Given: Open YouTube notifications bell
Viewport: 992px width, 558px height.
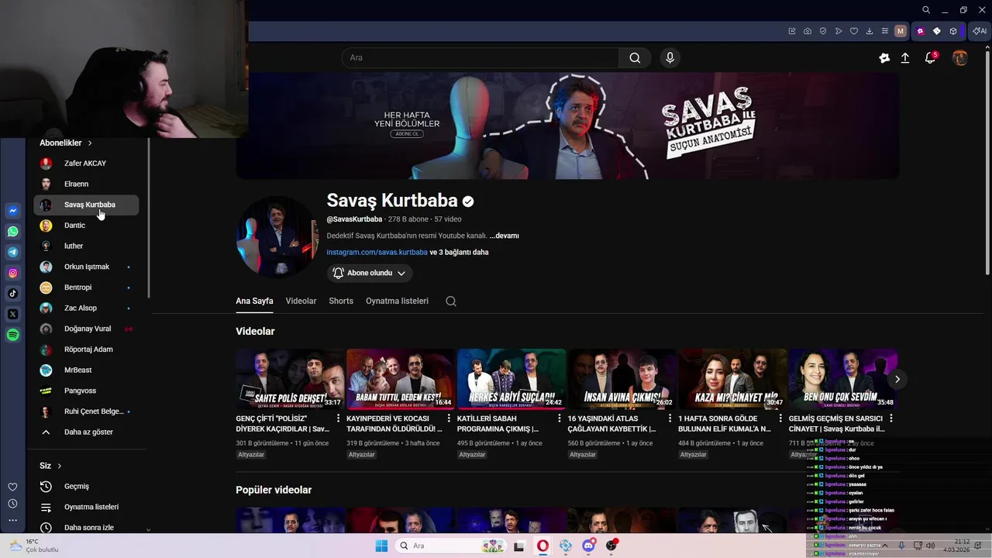Looking at the screenshot, I should click(x=931, y=58).
